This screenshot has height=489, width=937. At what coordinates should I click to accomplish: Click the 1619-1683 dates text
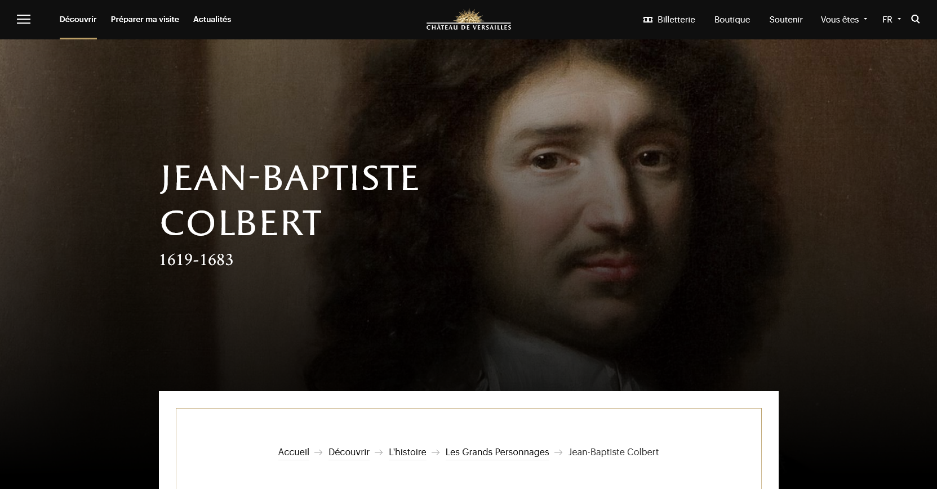pyautogui.click(x=196, y=260)
